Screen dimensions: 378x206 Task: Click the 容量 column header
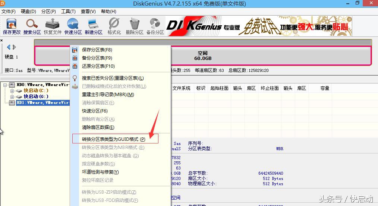325,88
